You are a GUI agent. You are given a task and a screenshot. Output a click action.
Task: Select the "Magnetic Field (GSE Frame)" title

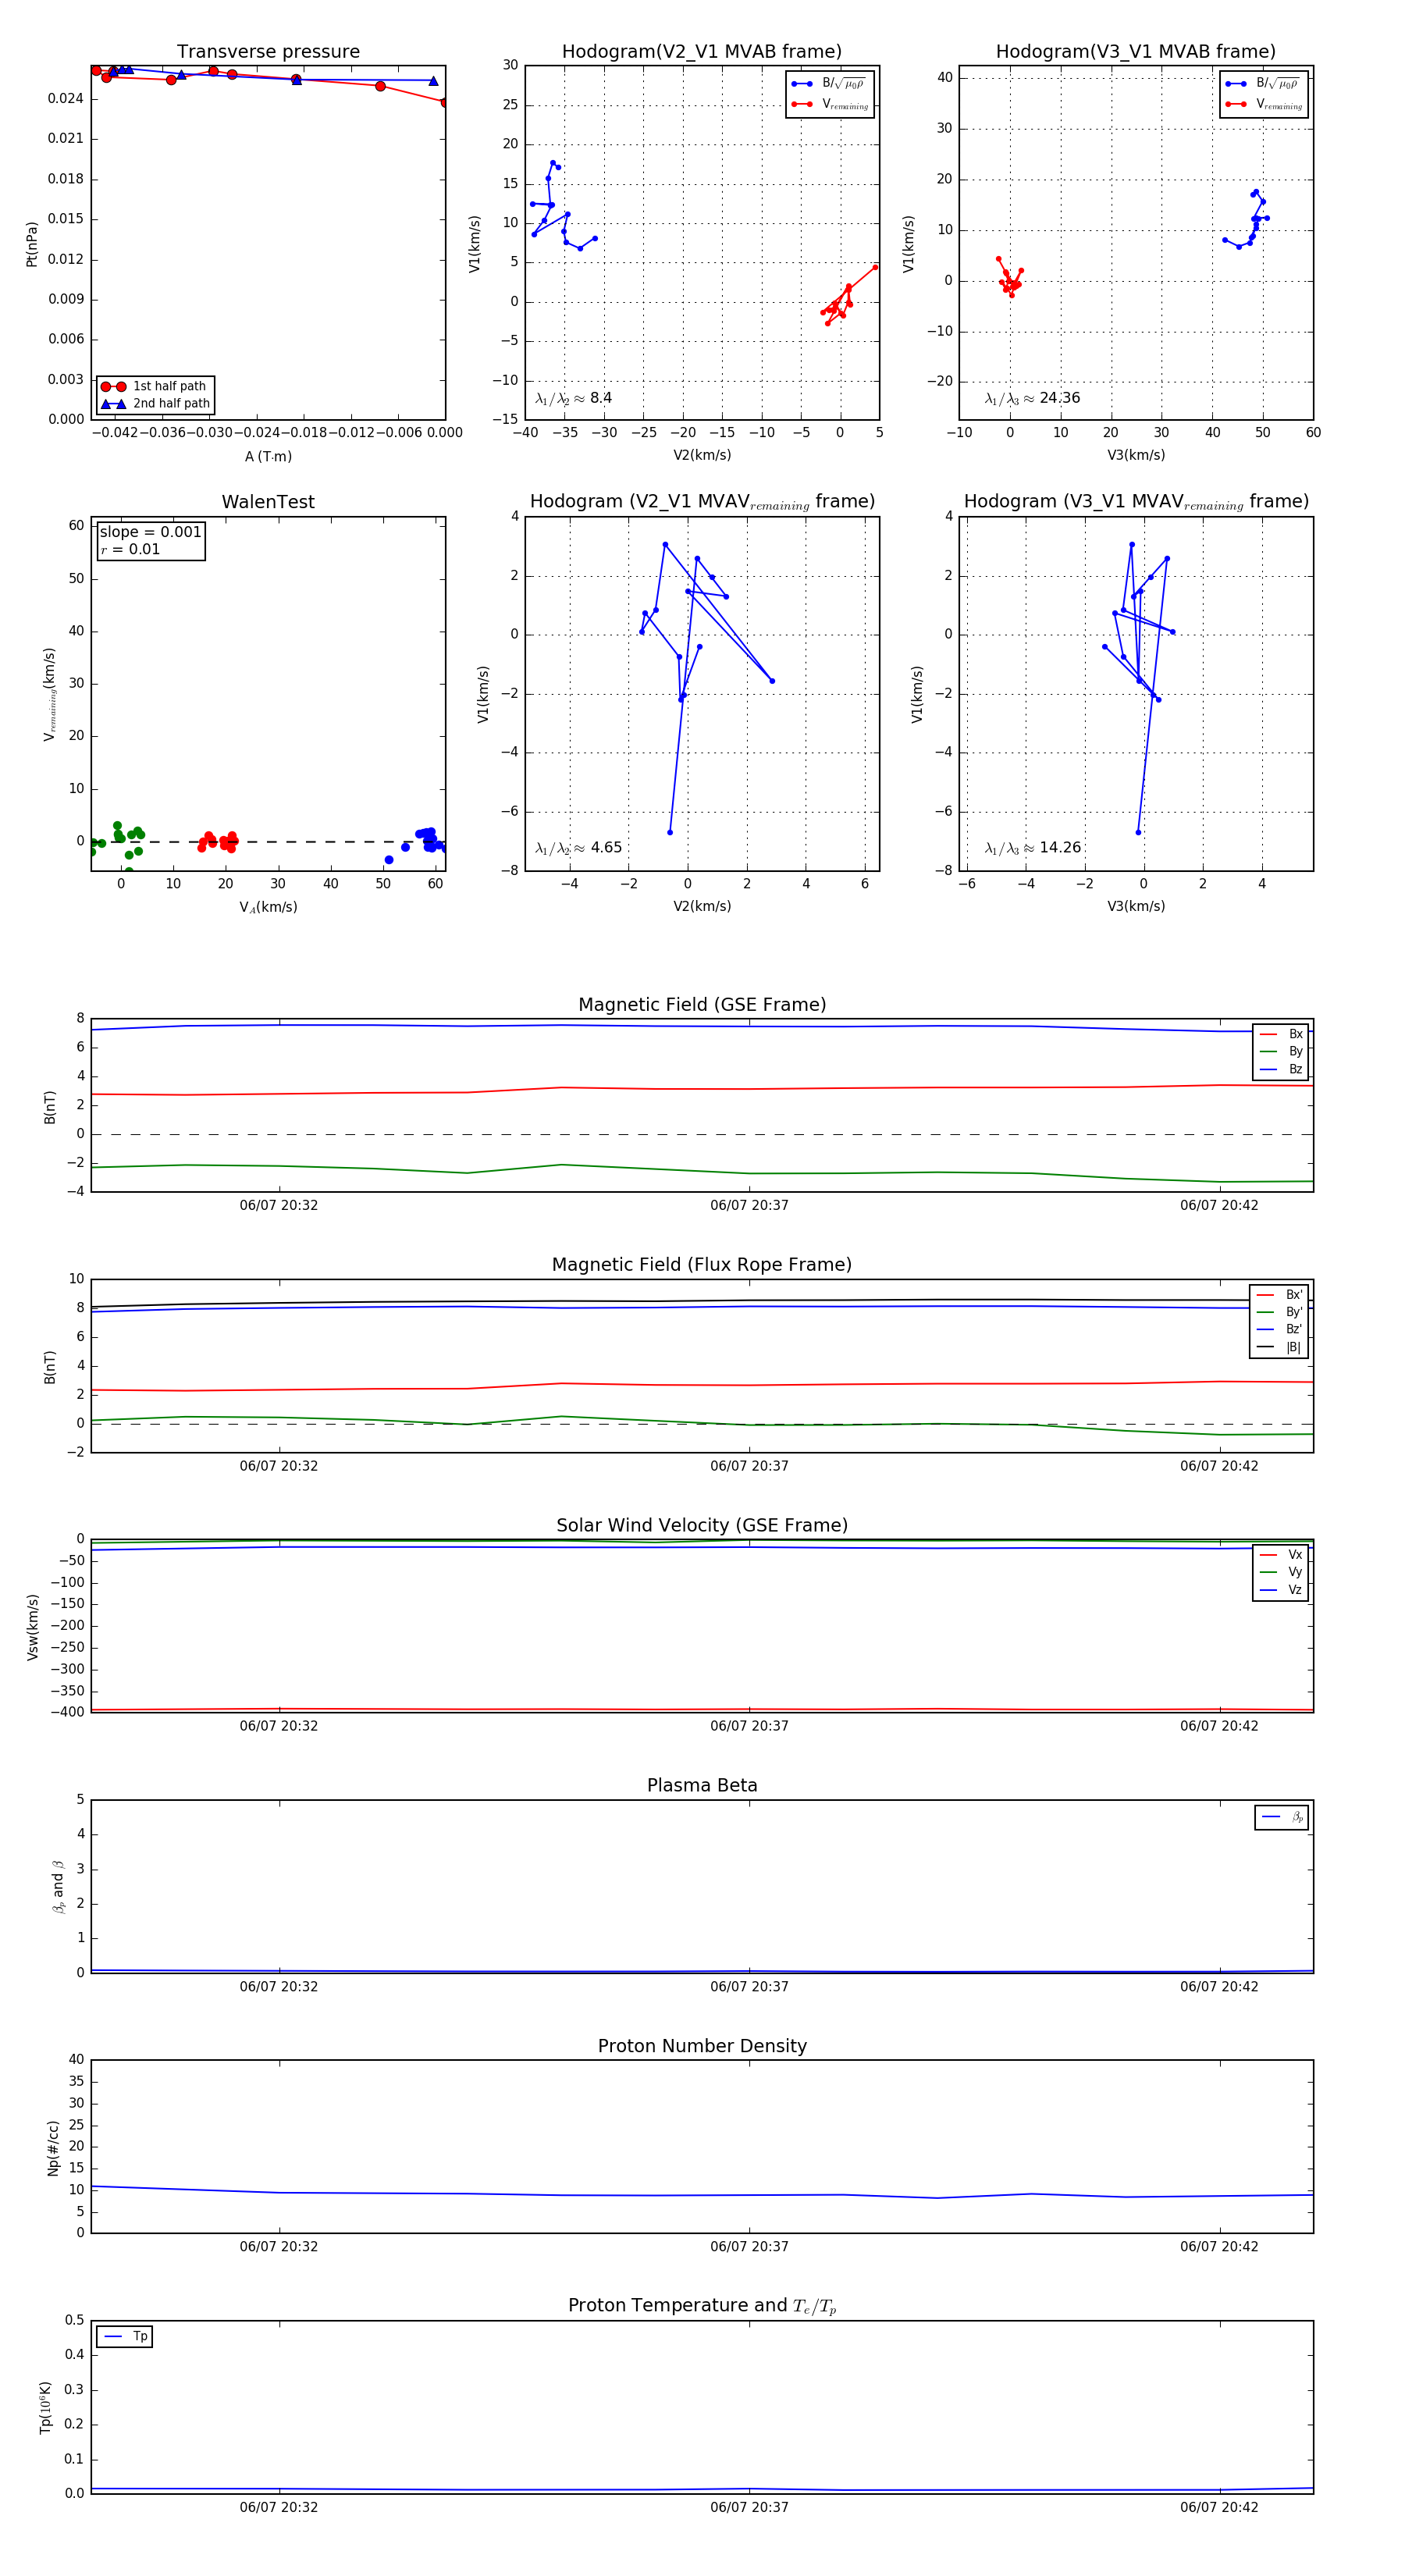[702, 1004]
